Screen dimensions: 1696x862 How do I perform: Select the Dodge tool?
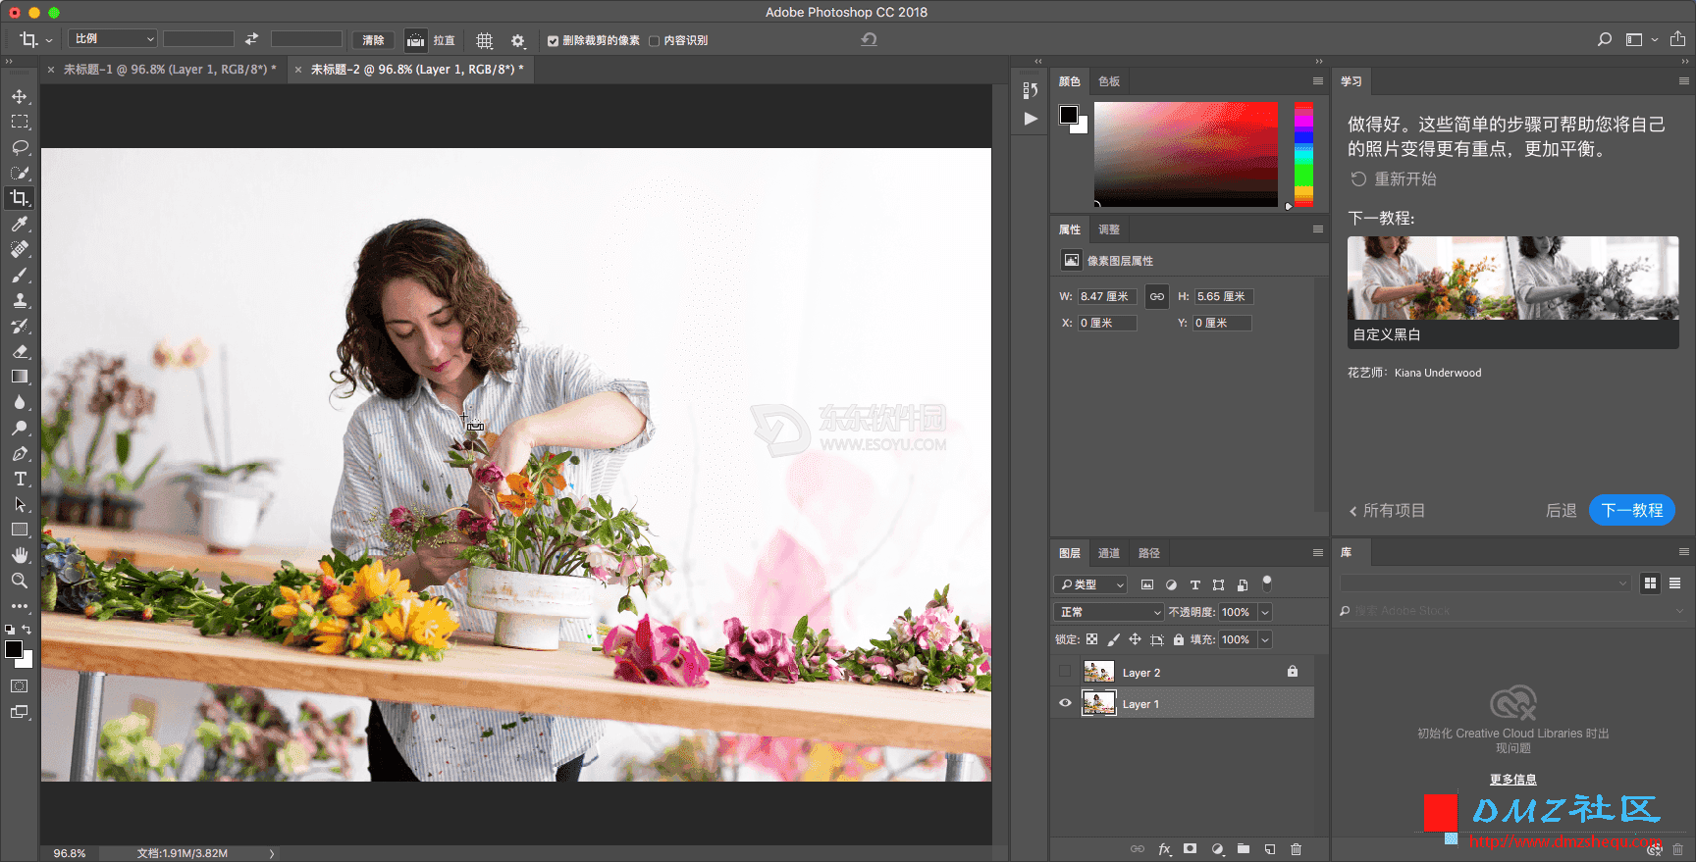click(x=20, y=428)
